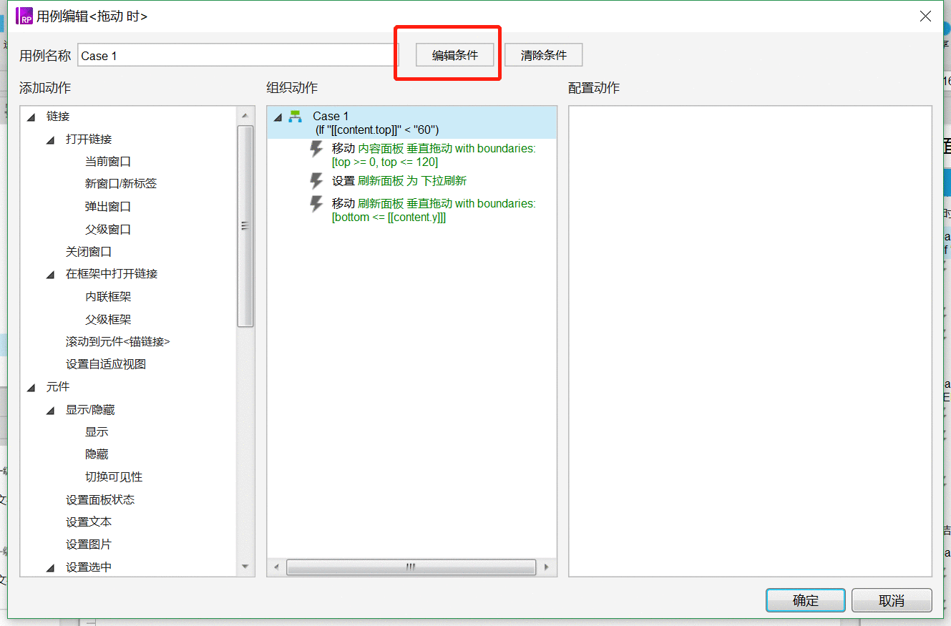Click the 添加动作 list scroll down arrow
The width and height of the screenshot is (951, 626).
pos(245,567)
